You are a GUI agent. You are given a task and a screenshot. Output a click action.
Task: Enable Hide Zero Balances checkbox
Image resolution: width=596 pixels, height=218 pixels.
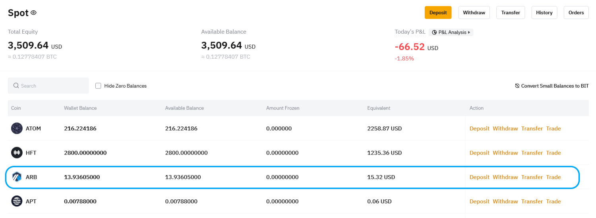click(x=98, y=86)
